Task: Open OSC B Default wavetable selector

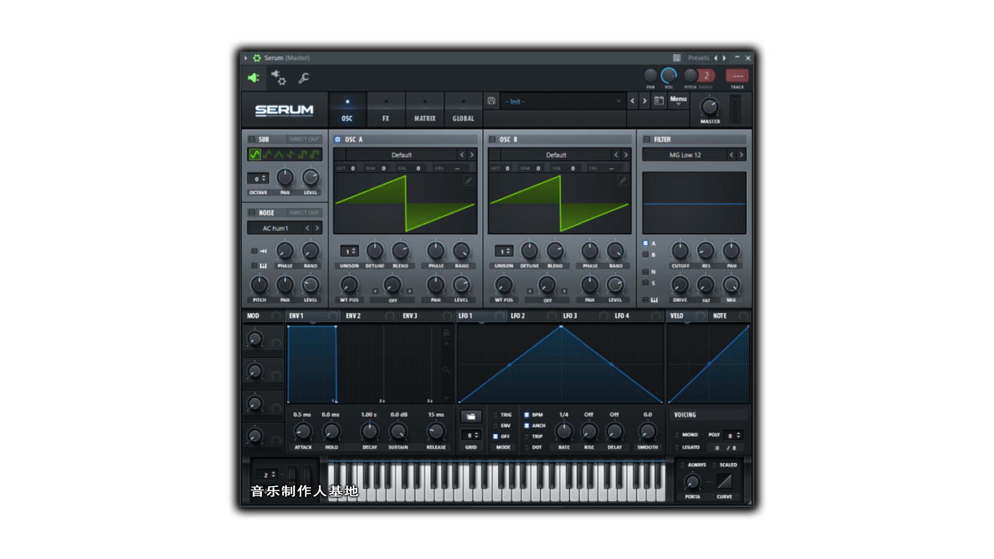Action: pyautogui.click(x=556, y=155)
